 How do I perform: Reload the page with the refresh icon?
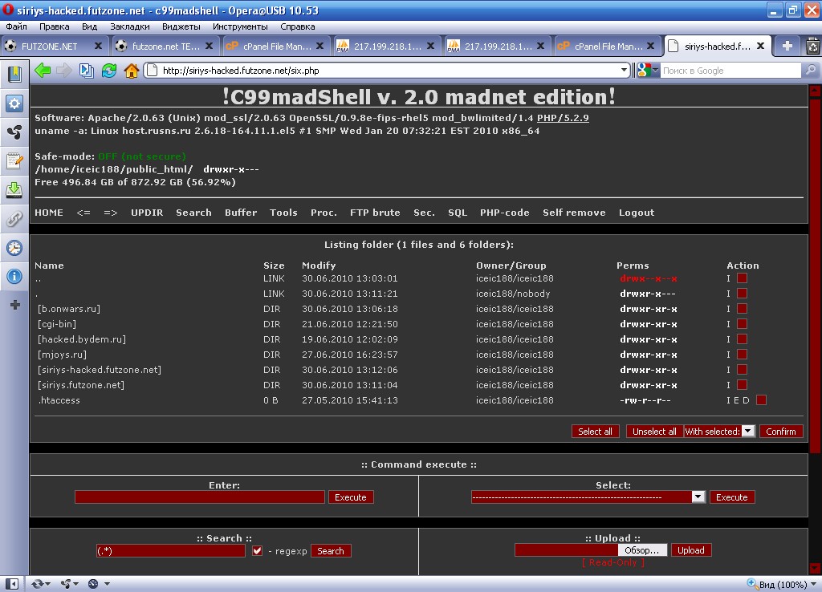tap(109, 71)
